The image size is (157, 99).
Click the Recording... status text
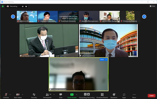coord(14,6)
